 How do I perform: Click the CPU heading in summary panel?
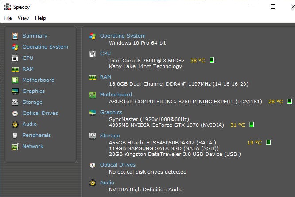pos(105,53)
